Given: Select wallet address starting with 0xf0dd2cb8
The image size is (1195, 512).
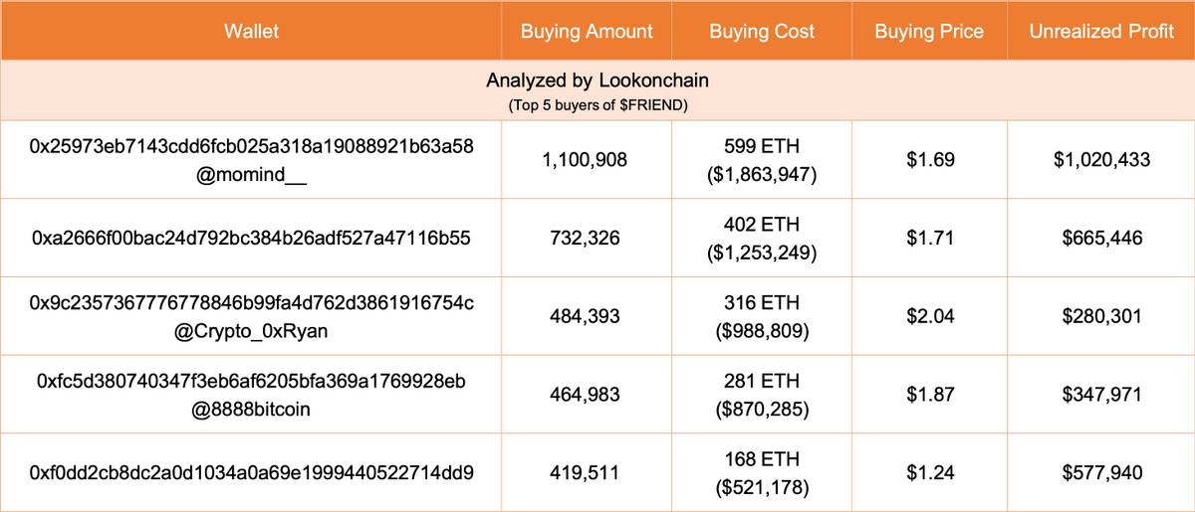Looking at the screenshot, I should [252, 473].
